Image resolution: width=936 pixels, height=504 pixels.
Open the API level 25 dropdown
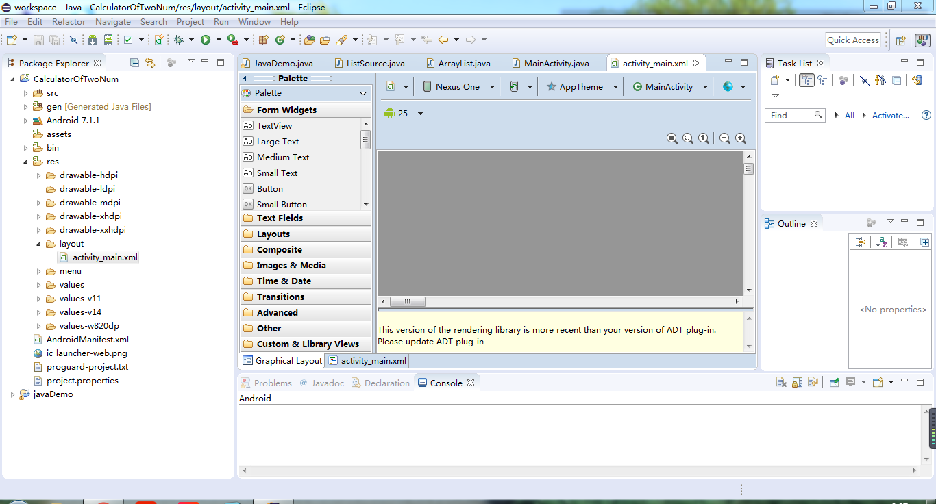[x=420, y=114]
